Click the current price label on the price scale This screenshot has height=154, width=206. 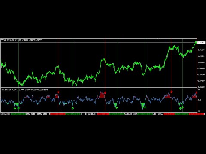click(x=201, y=43)
